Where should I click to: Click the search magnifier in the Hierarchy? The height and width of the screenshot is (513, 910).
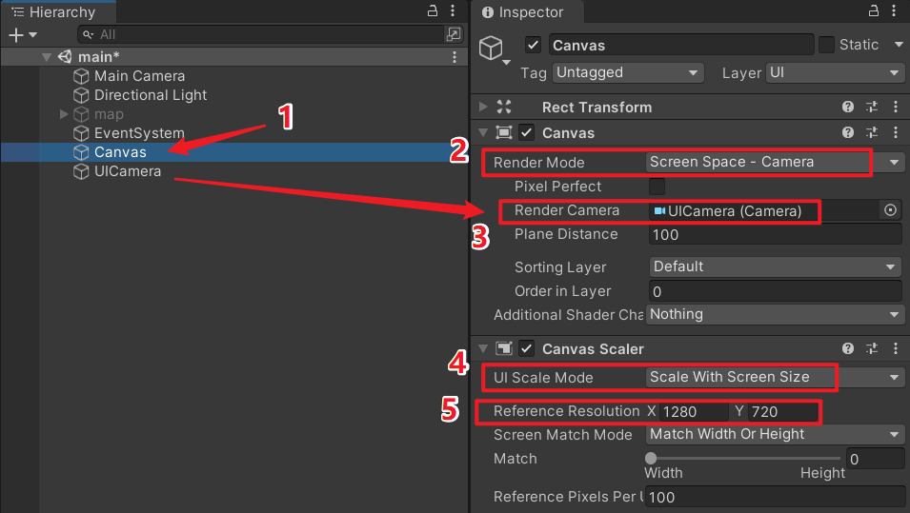(x=88, y=35)
